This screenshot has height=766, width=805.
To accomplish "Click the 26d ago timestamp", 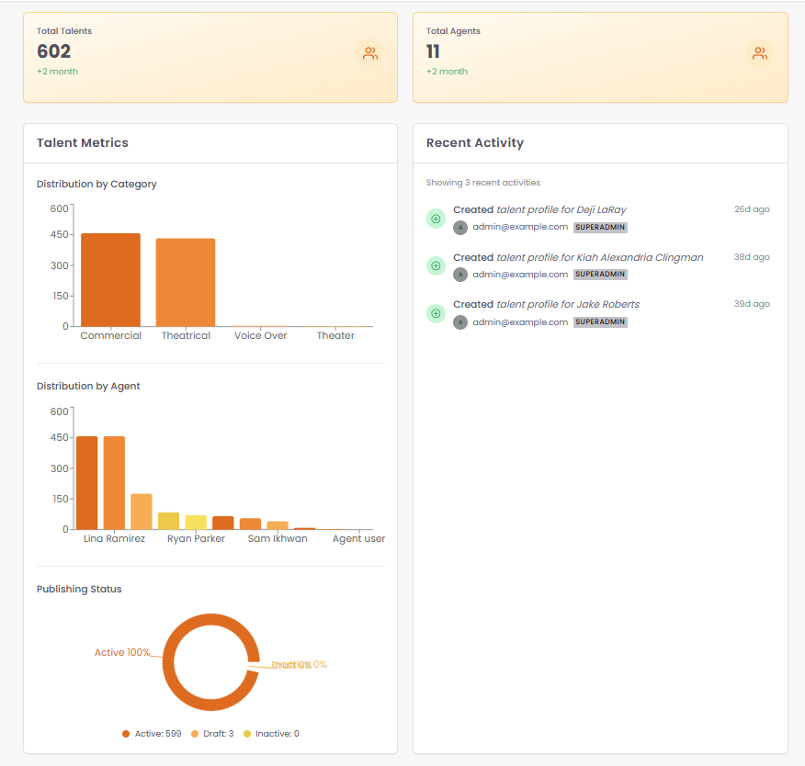I will (x=752, y=209).
